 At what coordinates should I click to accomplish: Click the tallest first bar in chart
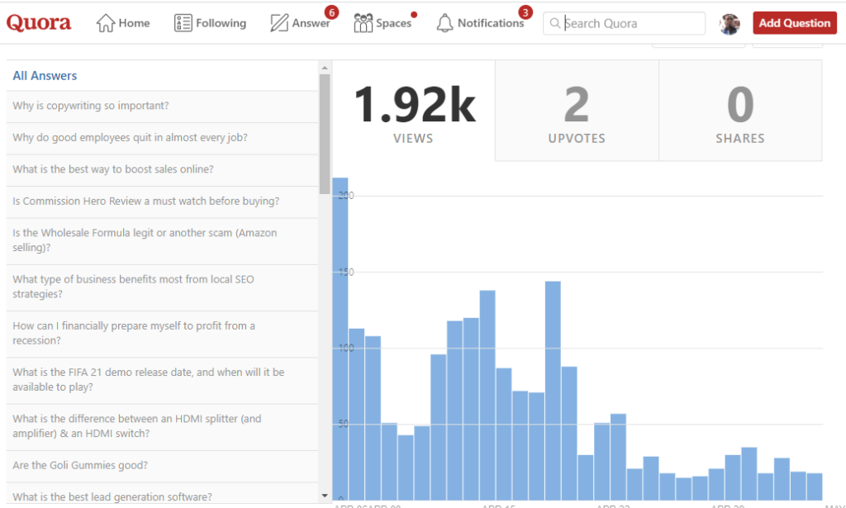click(340, 339)
